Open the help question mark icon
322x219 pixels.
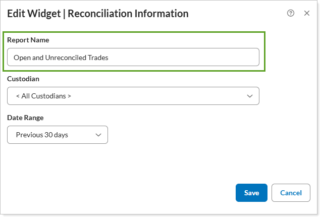point(291,14)
